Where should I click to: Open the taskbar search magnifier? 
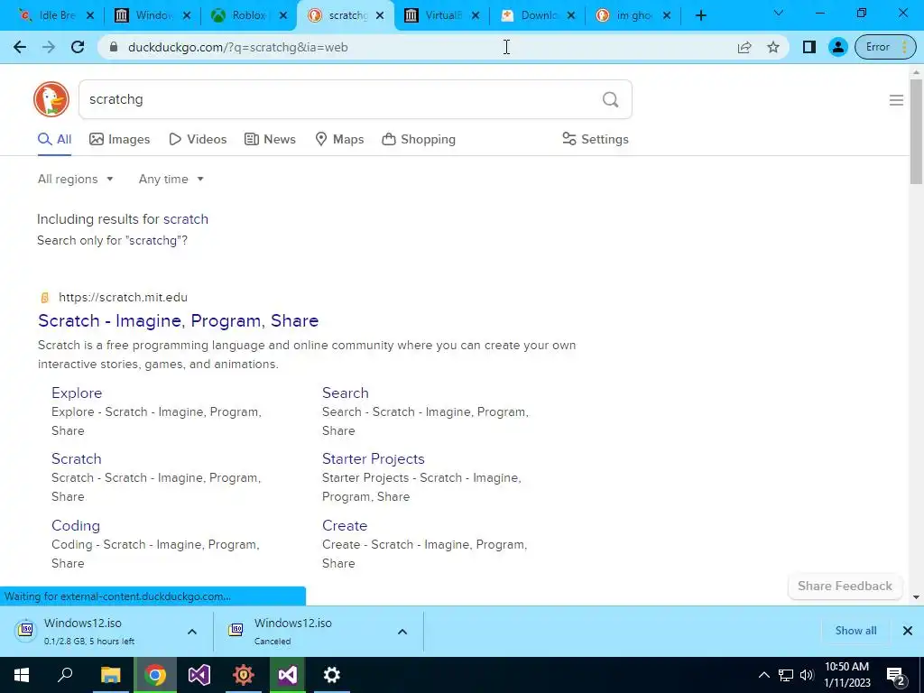tap(66, 675)
